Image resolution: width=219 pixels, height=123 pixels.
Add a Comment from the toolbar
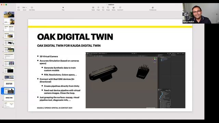point(120,8)
